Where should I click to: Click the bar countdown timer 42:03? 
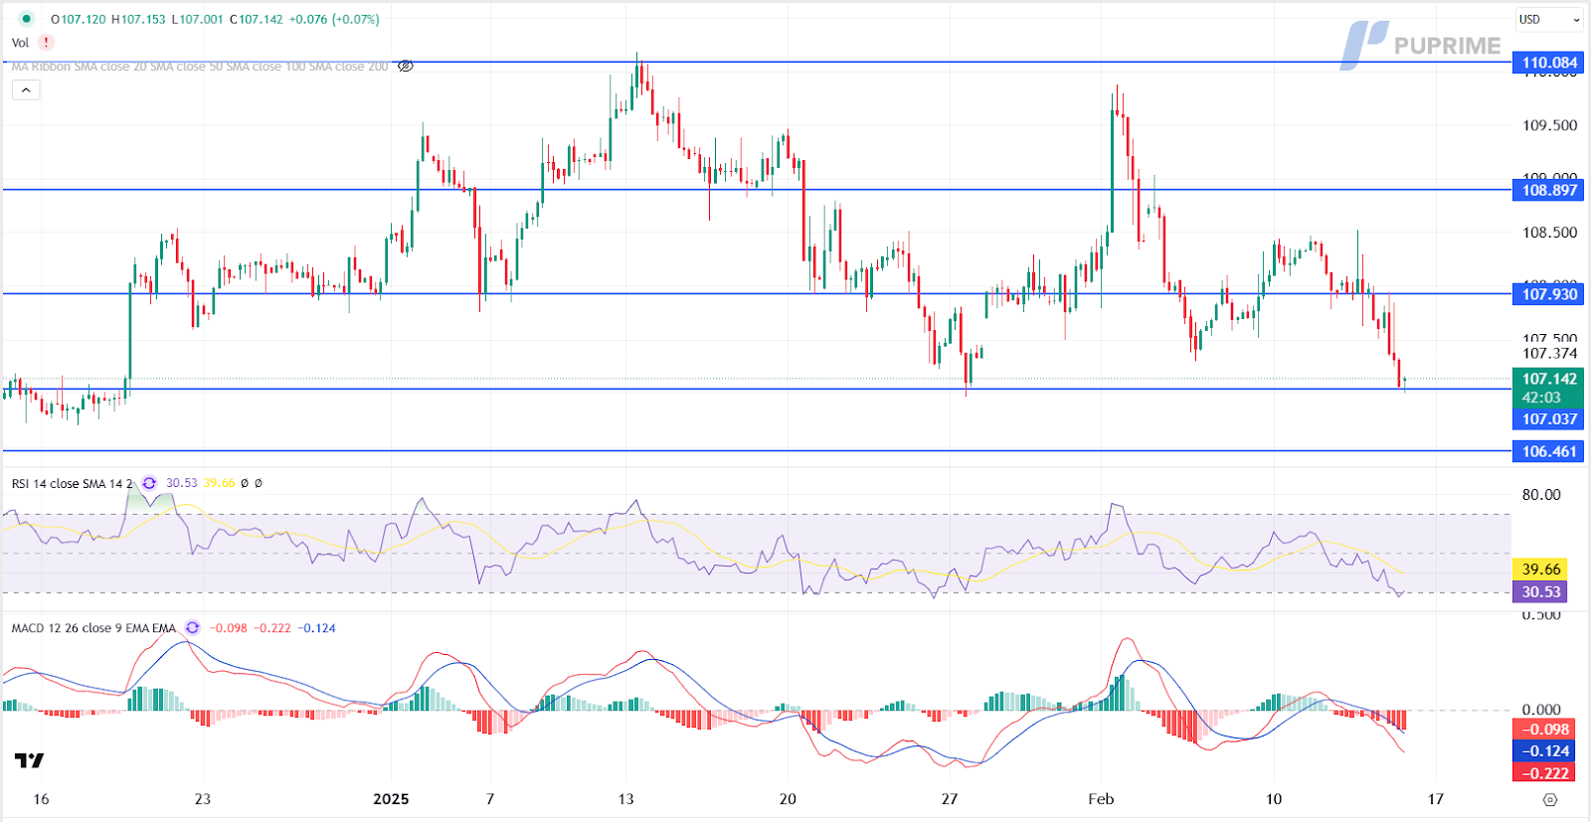click(x=1541, y=398)
